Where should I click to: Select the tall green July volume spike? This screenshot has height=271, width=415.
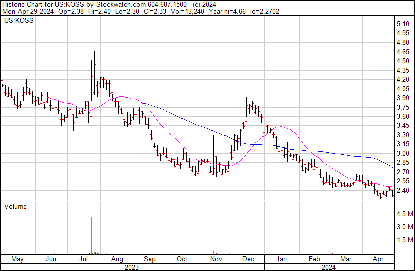[91, 235]
